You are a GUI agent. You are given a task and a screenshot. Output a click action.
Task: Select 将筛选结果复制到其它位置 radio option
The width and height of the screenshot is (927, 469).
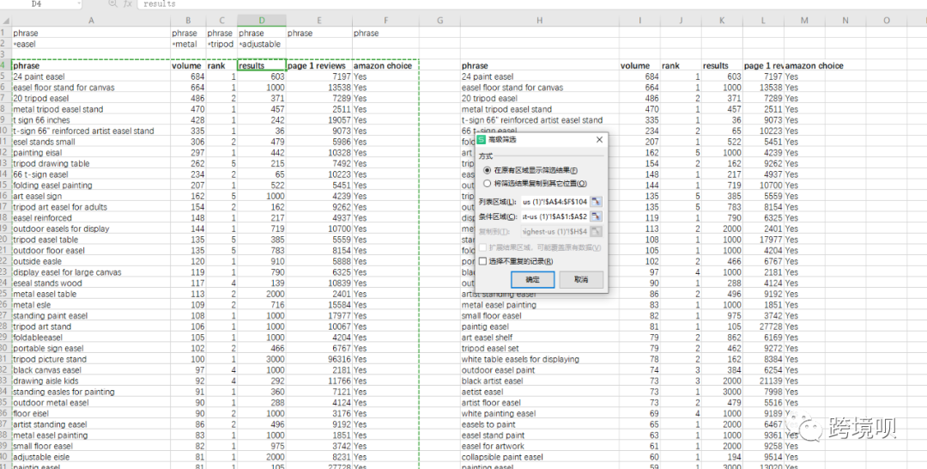(x=487, y=183)
